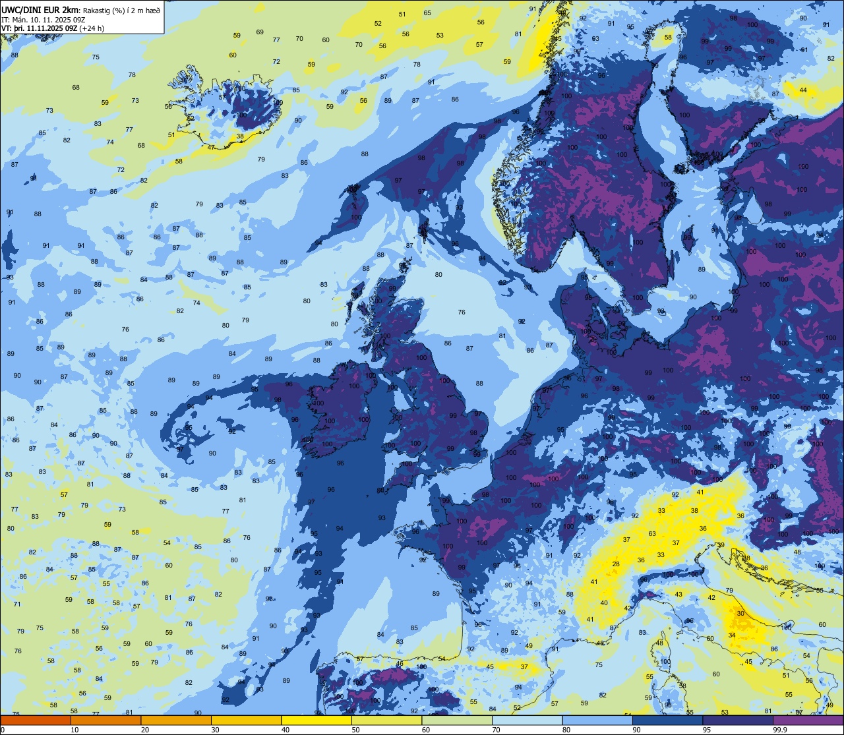844x735 pixels.
Task: Pick the light blue 70–80 legend swatch
Action: coord(527,720)
